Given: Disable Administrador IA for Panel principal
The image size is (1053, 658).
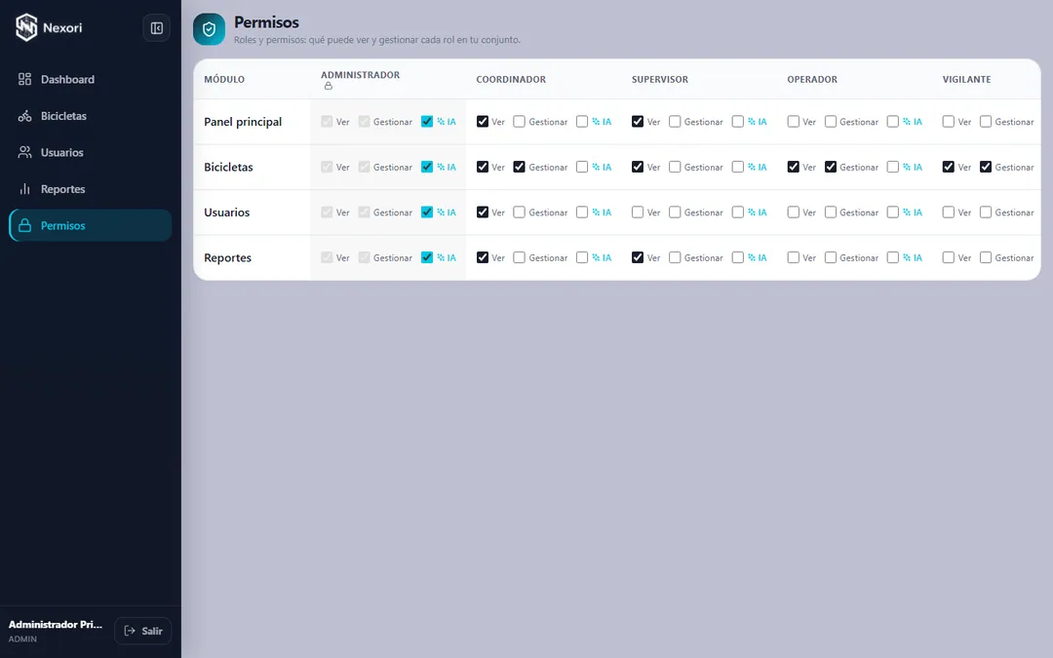Looking at the screenshot, I should tap(426, 122).
